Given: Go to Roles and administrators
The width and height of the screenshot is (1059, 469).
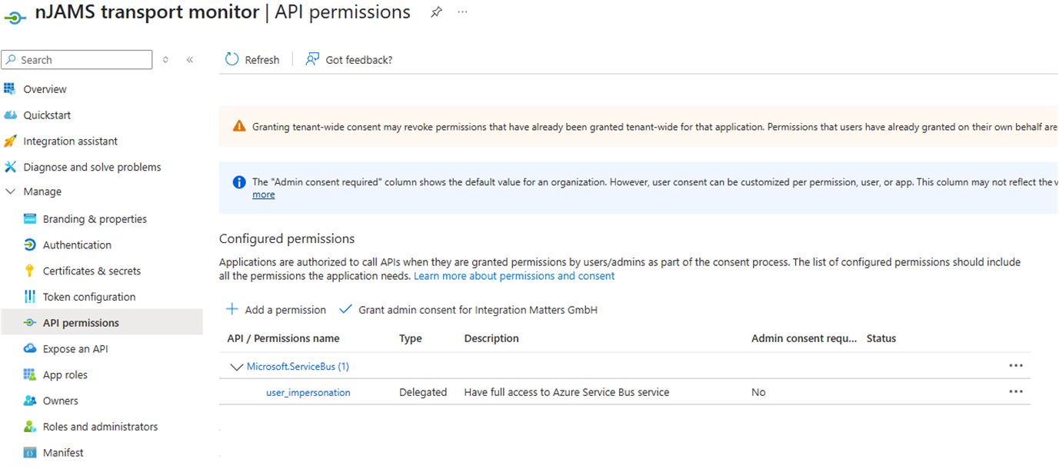Looking at the screenshot, I should [102, 427].
